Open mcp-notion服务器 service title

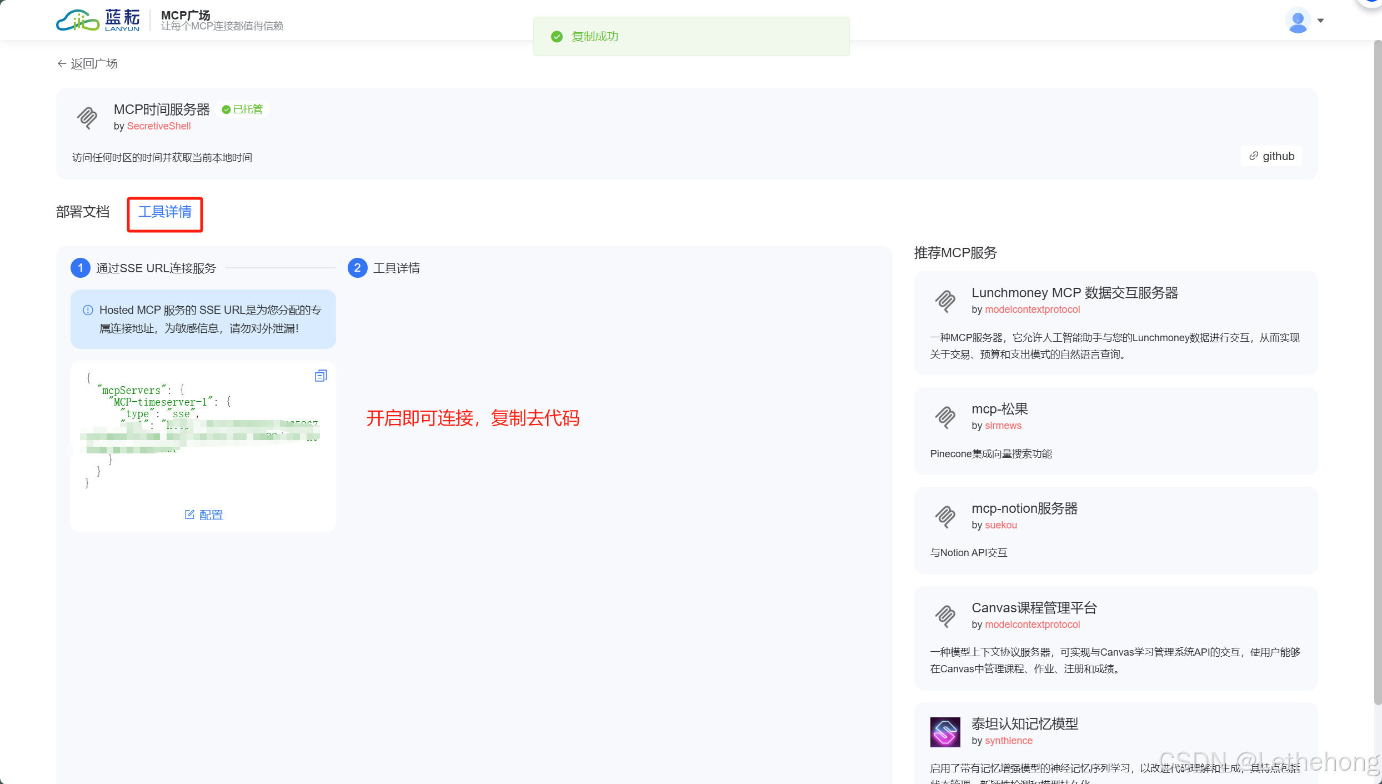coord(1024,508)
